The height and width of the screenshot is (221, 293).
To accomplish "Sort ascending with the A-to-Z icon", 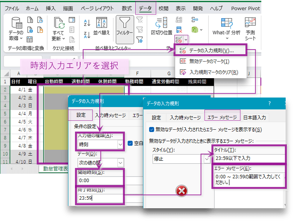I will [87, 23].
